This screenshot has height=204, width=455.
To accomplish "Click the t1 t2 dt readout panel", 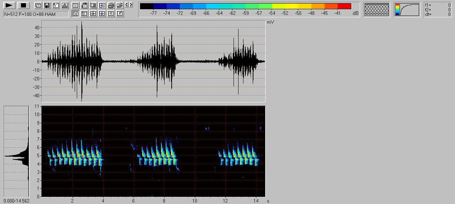I will point(438,10).
